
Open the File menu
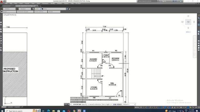point(6,3)
